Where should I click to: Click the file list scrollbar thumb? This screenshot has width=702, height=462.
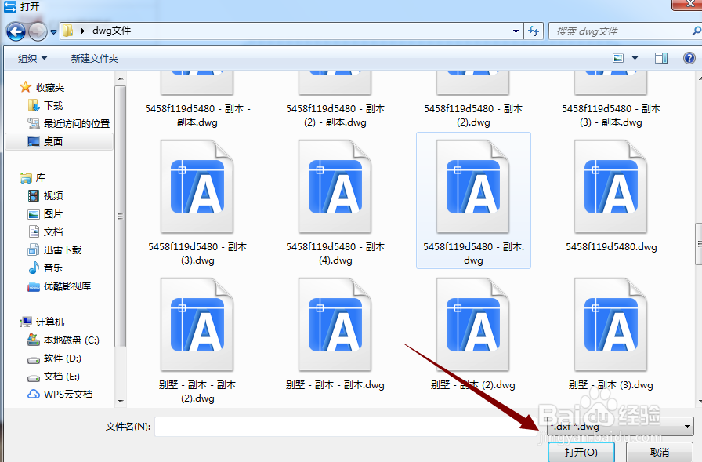tap(699, 245)
